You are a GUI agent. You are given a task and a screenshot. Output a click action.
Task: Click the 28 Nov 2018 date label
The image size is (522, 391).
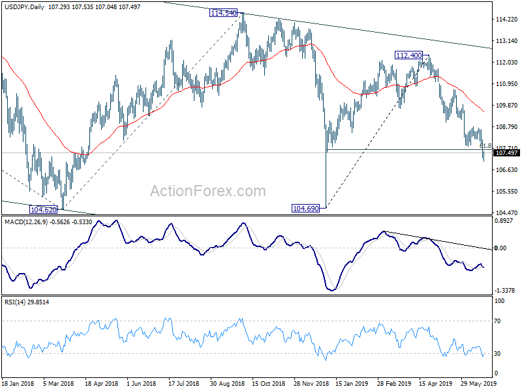311,384
